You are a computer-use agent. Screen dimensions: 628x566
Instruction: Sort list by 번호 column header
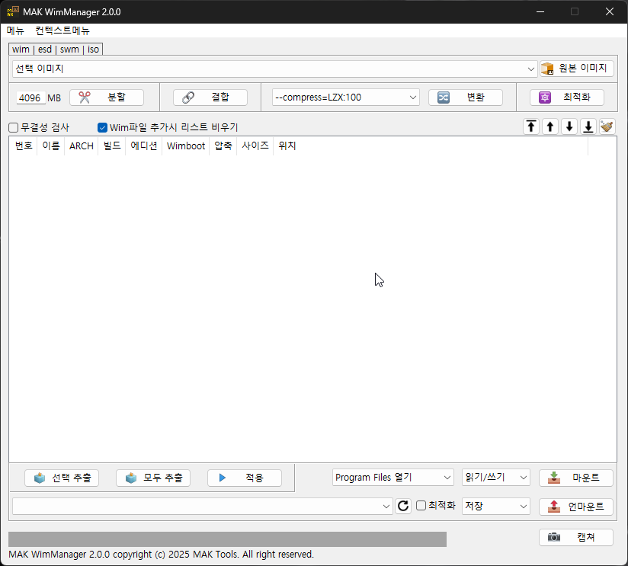[24, 145]
